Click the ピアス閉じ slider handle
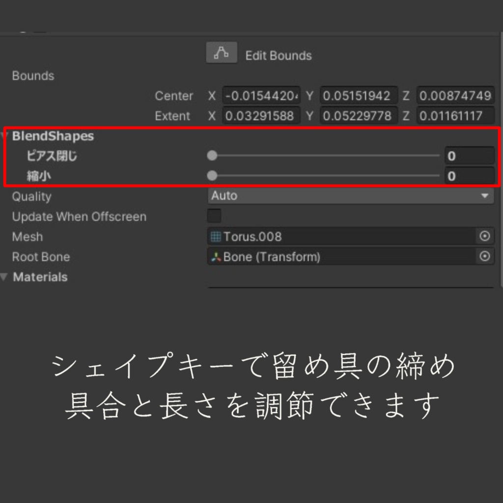Screen dimensions: 503x503 pos(212,156)
